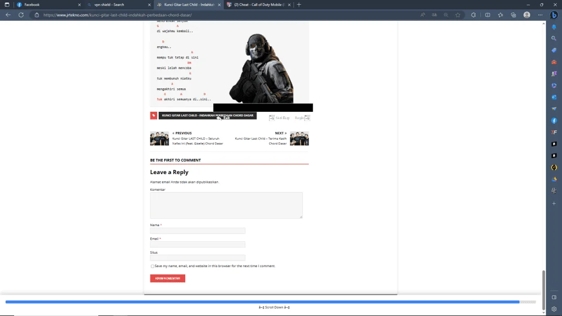Viewport: 562px width, 316px height.
Task: Open the Bing Copilot sidebar button
Action: pos(554,15)
